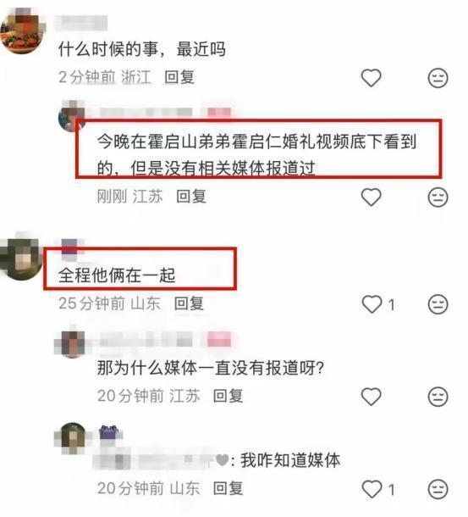
Task: Reply to the 20分钟前 山东 comment
Action: coord(228,488)
